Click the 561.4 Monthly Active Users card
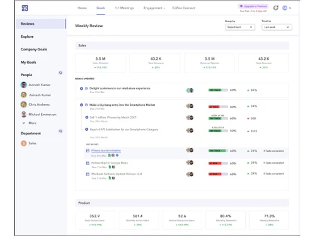Viewport: 315px width, 236px height. 138,220
